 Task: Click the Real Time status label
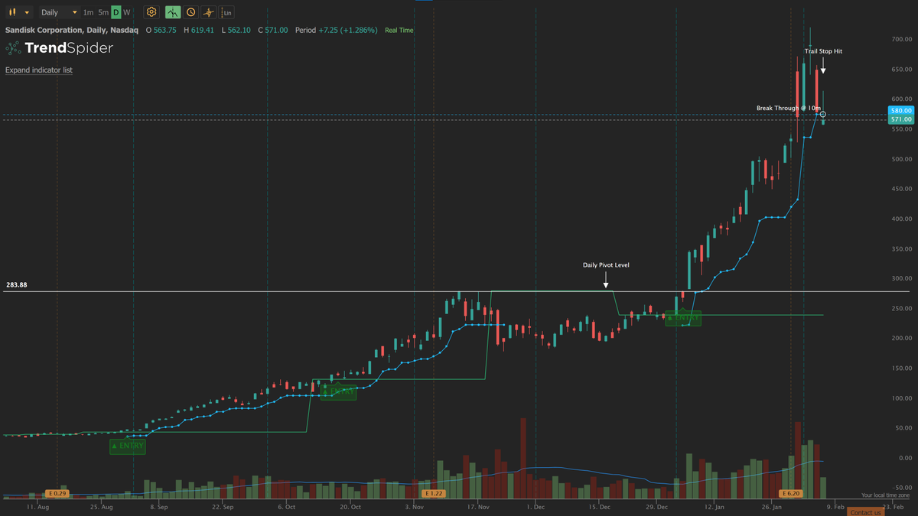tap(399, 31)
